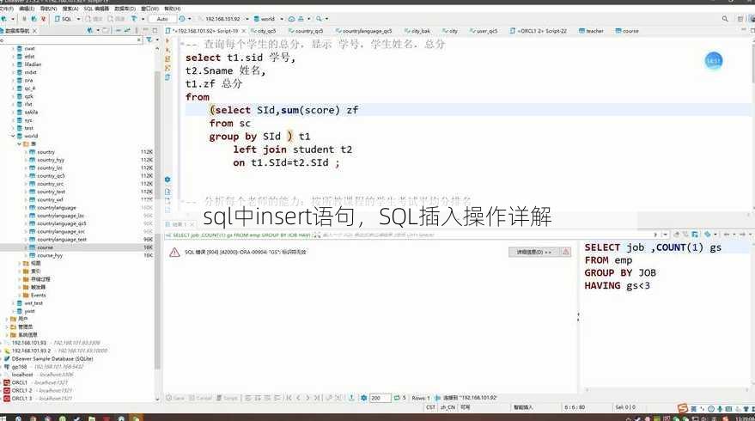
Task: Expand the 存储过程 folder
Action: coord(20,279)
